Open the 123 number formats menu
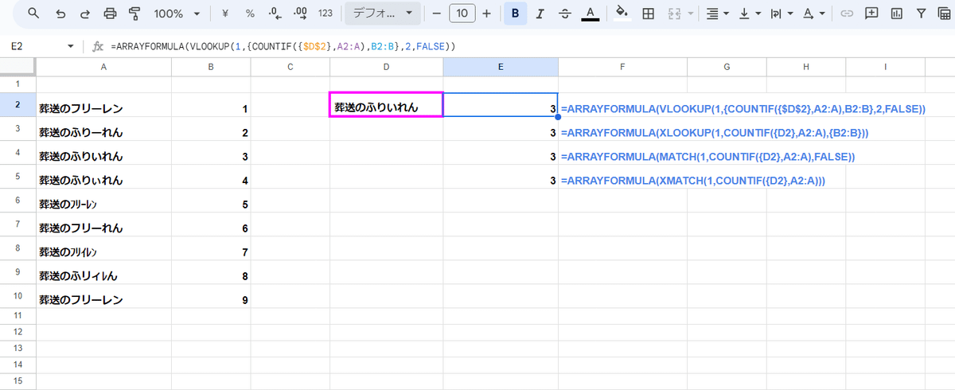This screenshot has width=955, height=390. [x=325, y=14]
